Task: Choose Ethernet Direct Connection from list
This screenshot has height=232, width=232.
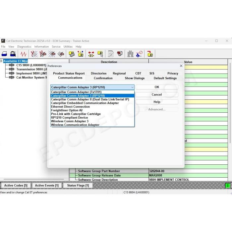Action: 70,107
